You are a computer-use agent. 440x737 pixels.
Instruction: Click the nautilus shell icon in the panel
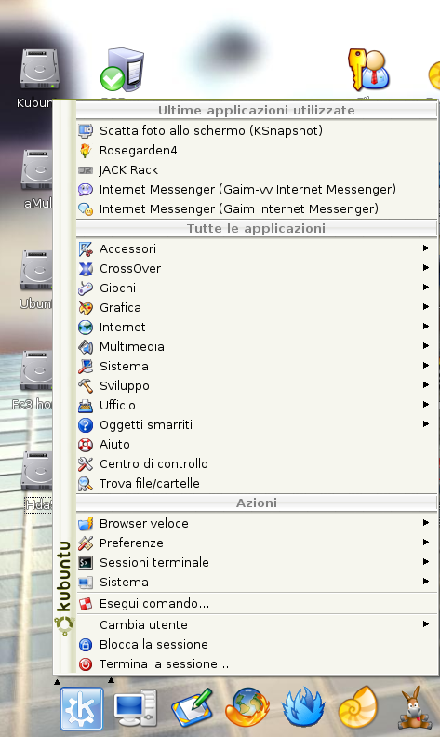358,707
